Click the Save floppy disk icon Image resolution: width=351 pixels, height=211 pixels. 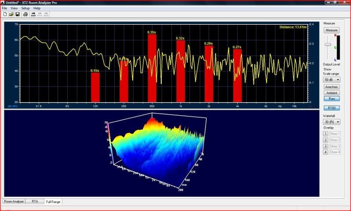tap(17, 14)
